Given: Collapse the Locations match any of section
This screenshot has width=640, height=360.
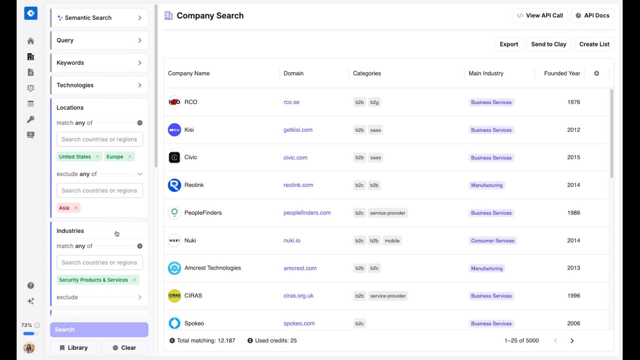Looking at the screenshot, I should (139, 123).
